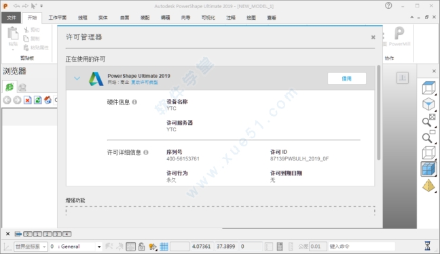Click the License Manager vertical scrollbar
The image size is (440, 254).
378,113
